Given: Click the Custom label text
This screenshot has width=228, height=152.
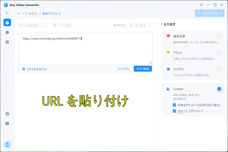Looking at the screenshot, I should pos(178,89).
